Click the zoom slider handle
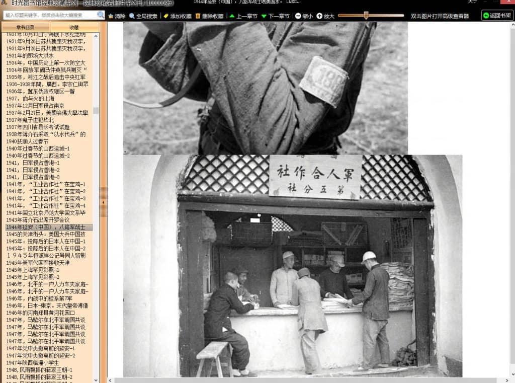This screenshot has width=515, height=383. pos(366,16)
